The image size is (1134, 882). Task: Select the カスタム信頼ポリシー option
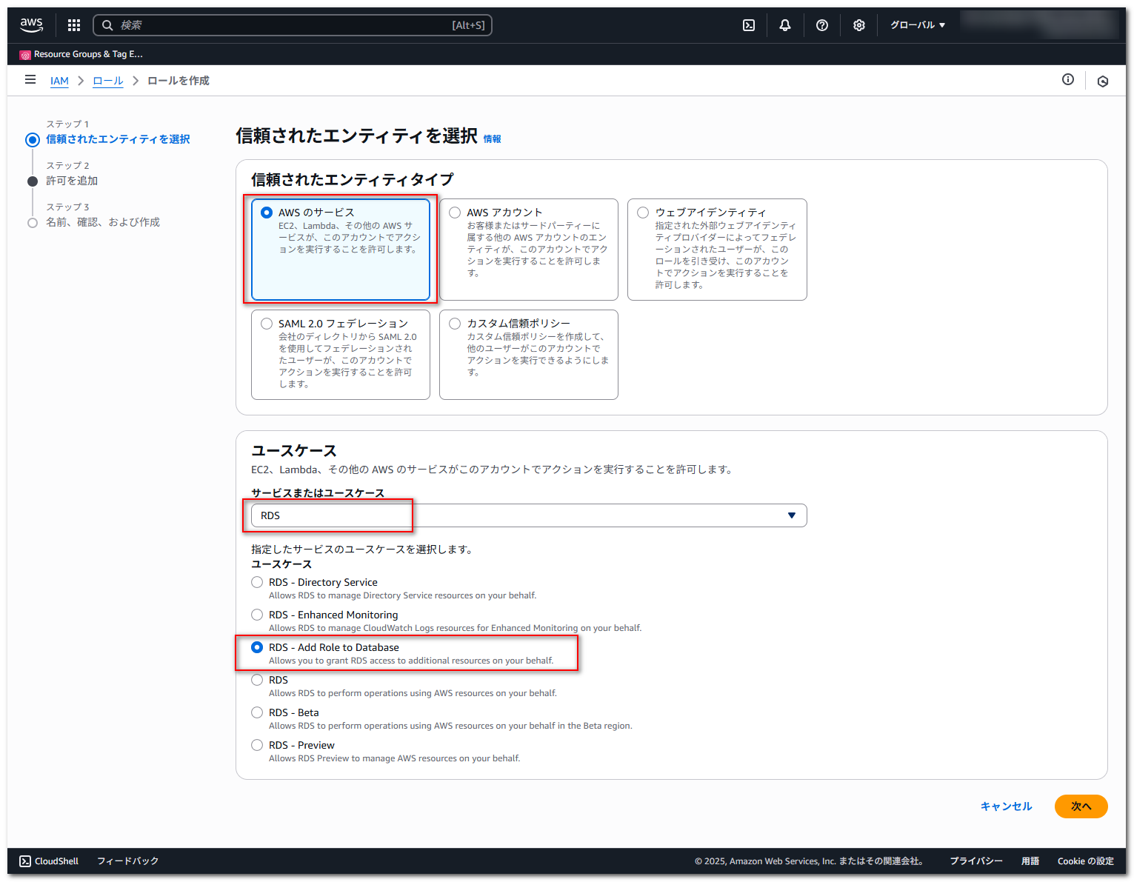click(529, 355)
